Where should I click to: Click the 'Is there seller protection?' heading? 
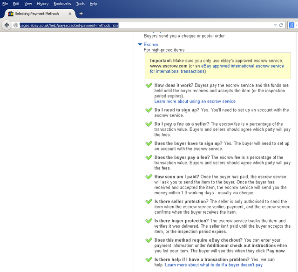(x=181, y=201)
